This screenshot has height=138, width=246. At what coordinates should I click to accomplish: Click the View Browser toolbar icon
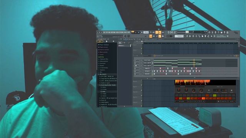199,36
